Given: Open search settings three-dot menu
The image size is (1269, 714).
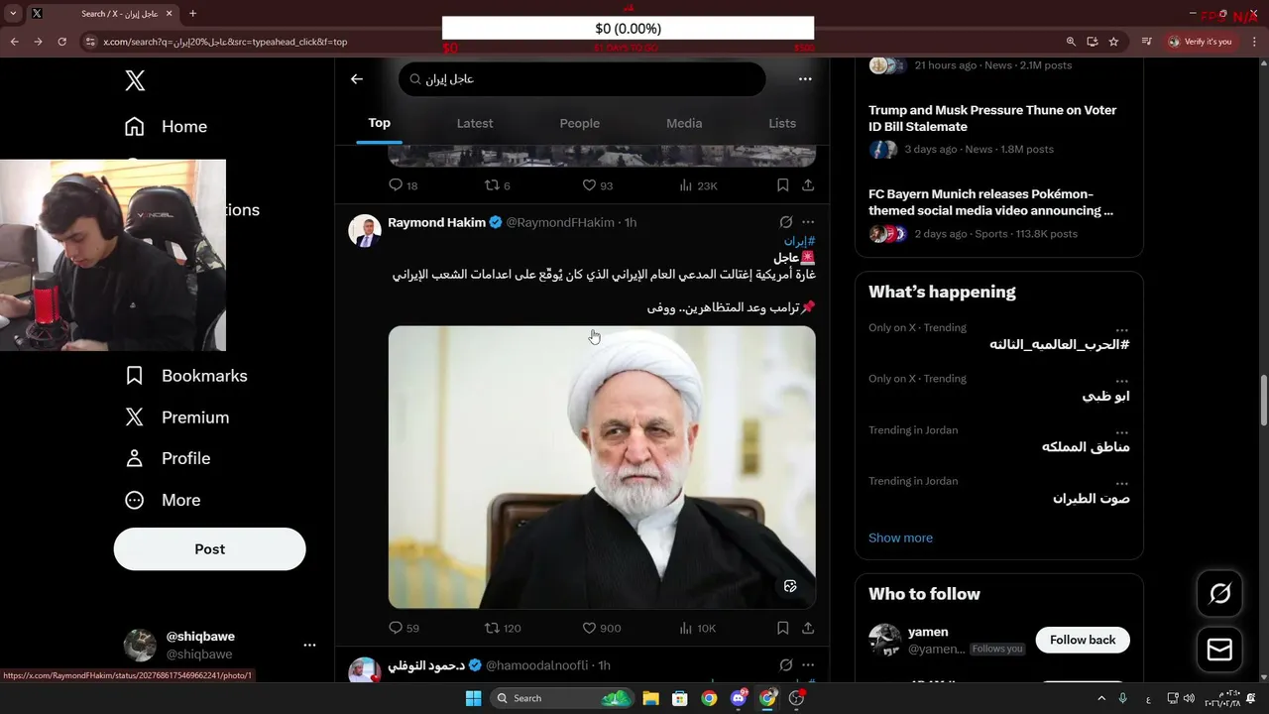Looking at the screenshot, I should pos(805,79).
